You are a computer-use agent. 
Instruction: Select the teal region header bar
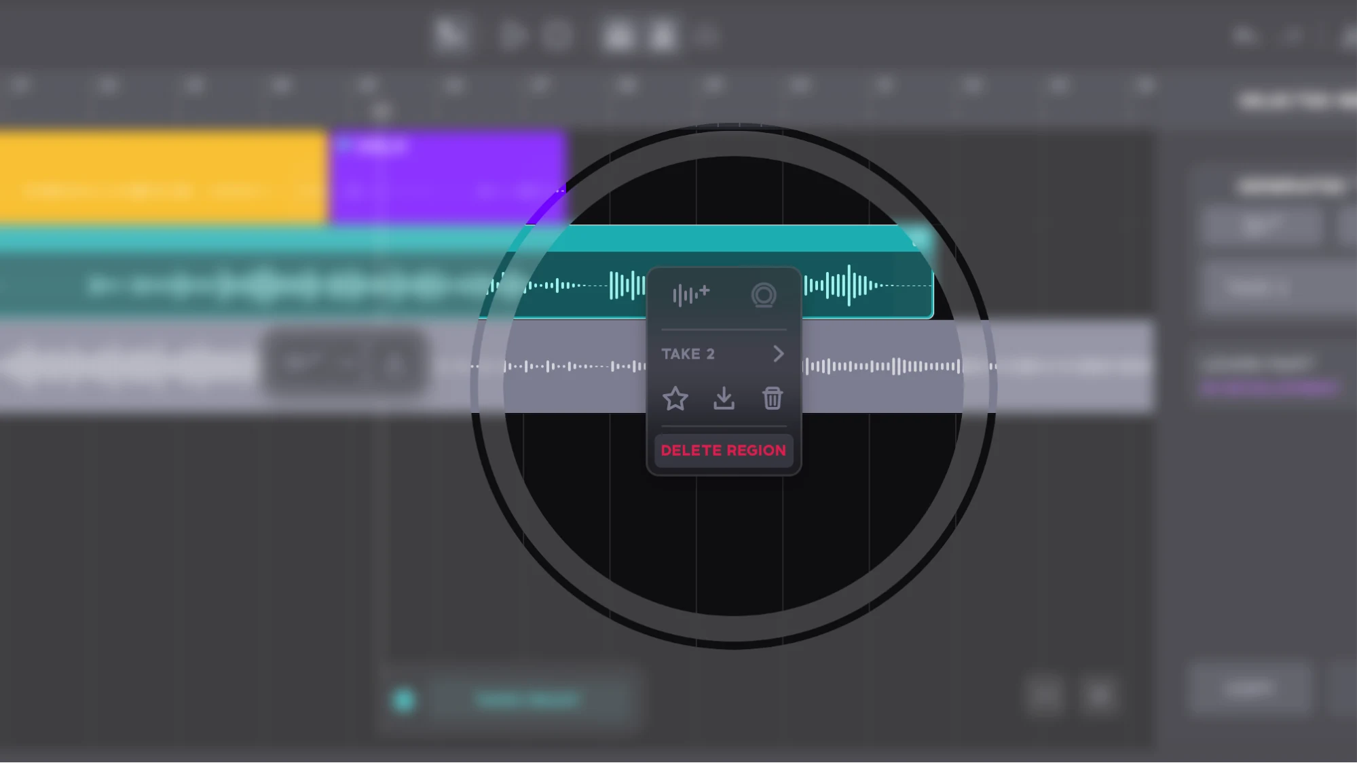733,239
